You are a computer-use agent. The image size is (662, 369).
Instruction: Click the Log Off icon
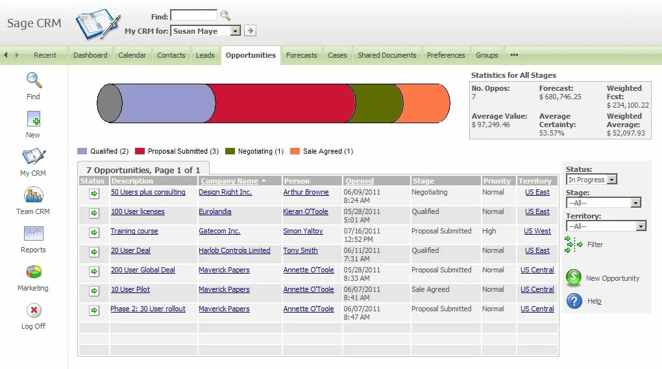coord(33,311)
